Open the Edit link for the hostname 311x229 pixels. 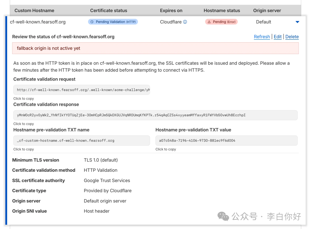277,37
